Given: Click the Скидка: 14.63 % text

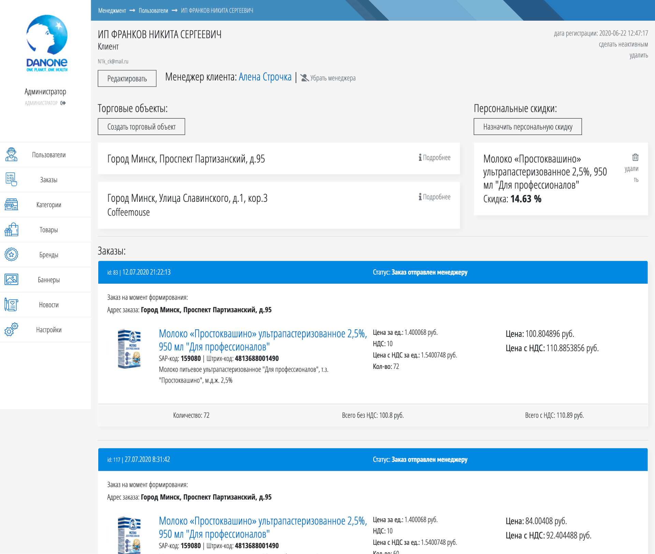Looking at the screenshot, I should (x=512, y=199).
